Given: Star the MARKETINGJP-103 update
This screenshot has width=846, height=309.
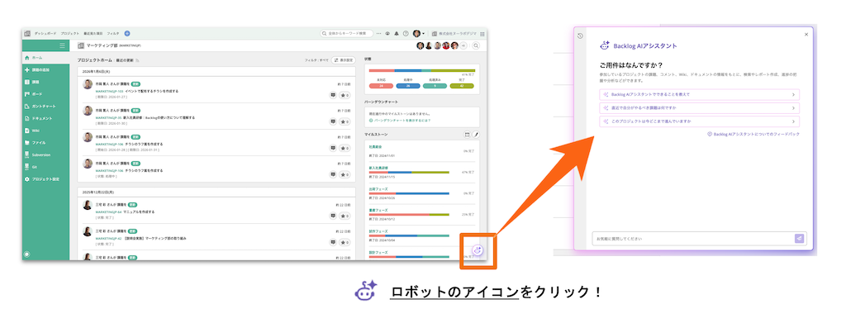Looking at the screenshot, I should 345,95.
